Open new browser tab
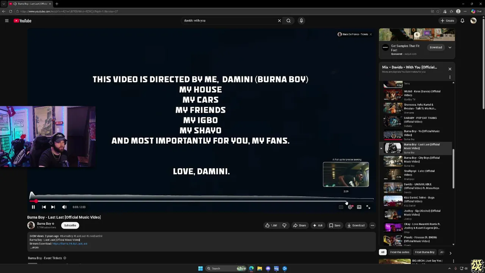The width and height of the screenshot is (485, 273). point(56,4)
